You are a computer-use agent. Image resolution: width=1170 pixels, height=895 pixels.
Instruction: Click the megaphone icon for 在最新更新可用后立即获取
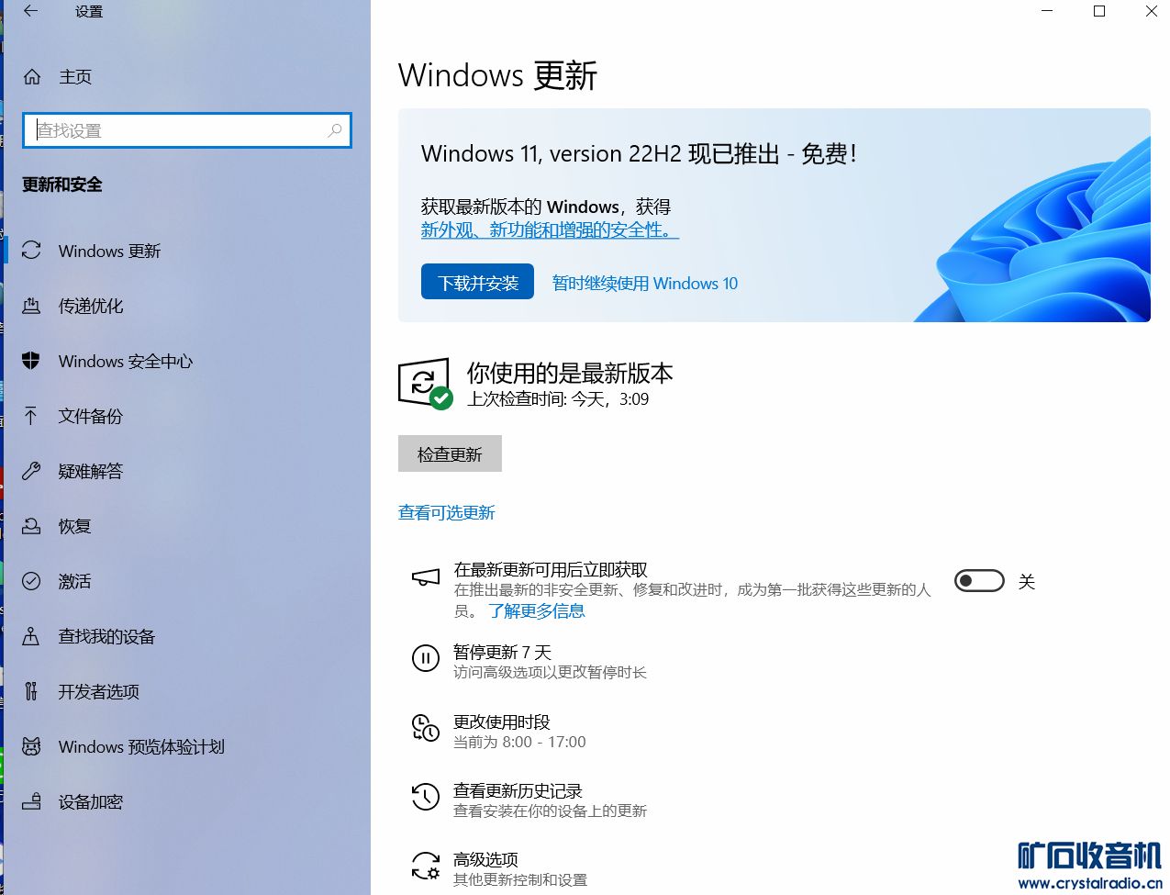point(426,577)
